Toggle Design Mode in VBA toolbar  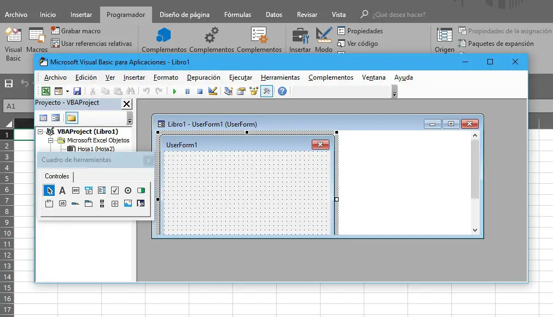click(213, 91)
